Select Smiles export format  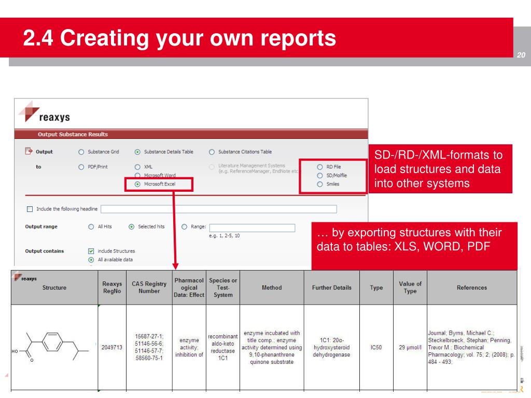coord(319,184)
